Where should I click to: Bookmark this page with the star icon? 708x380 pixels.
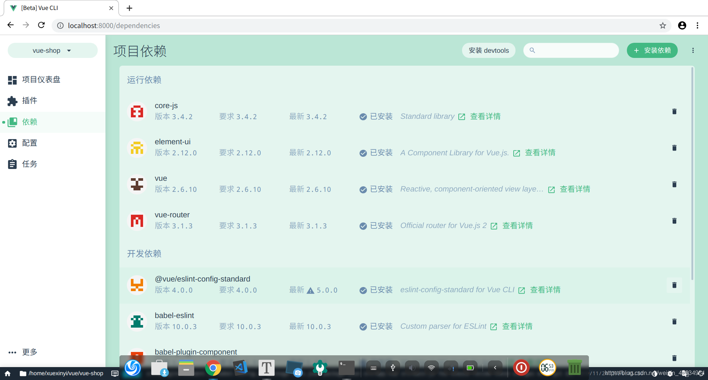click(663, 25)
